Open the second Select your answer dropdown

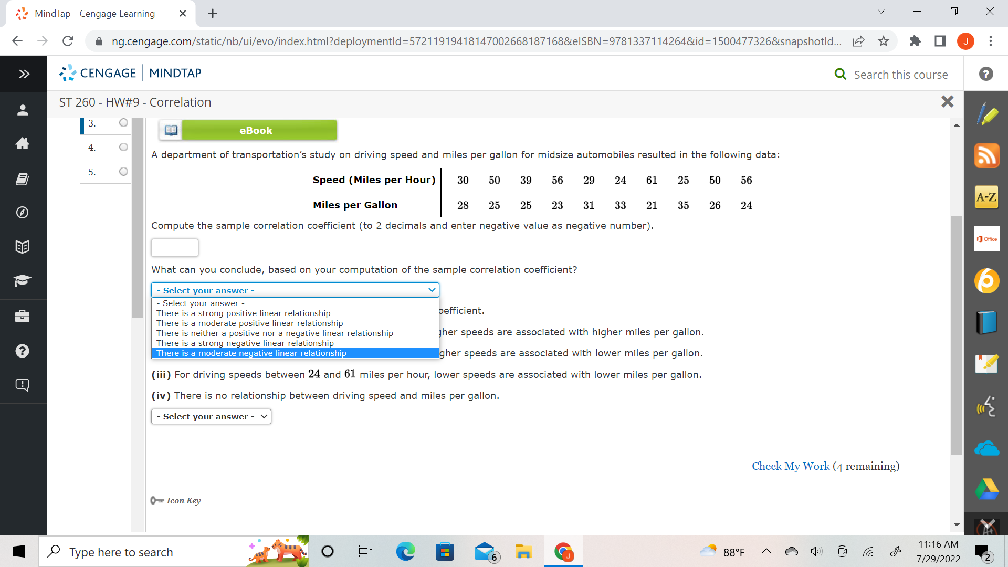click(211, 416)
